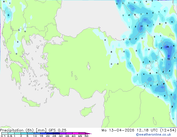Click the legend scale label '25'
The image size is (177, 137).
pyautogui.click(x=54, y=136)
